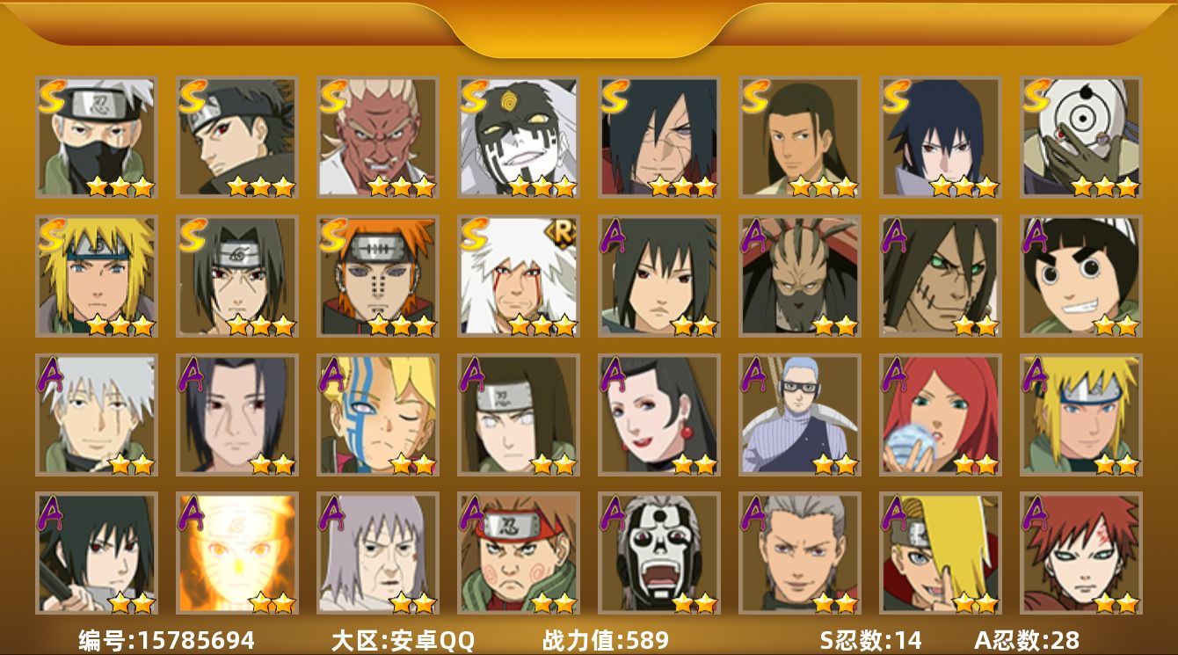Click the A忍数:28 counter label
1178x655 pixels.
[x=1027, y=640]
